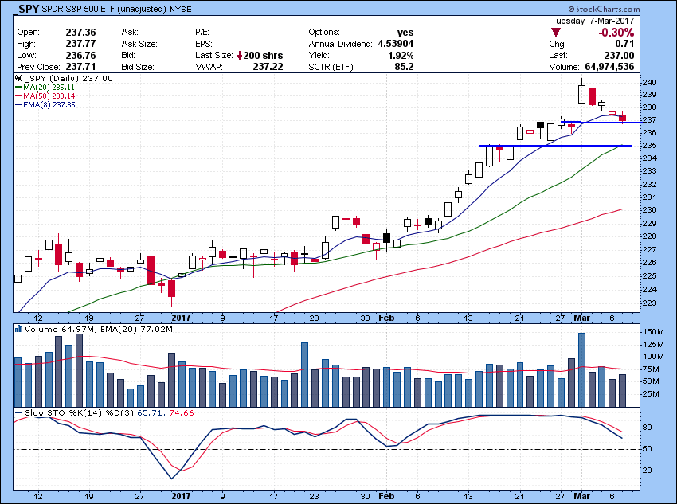
Task: Click the blue EMA(8) legend line marker
Action: (19, 105)
